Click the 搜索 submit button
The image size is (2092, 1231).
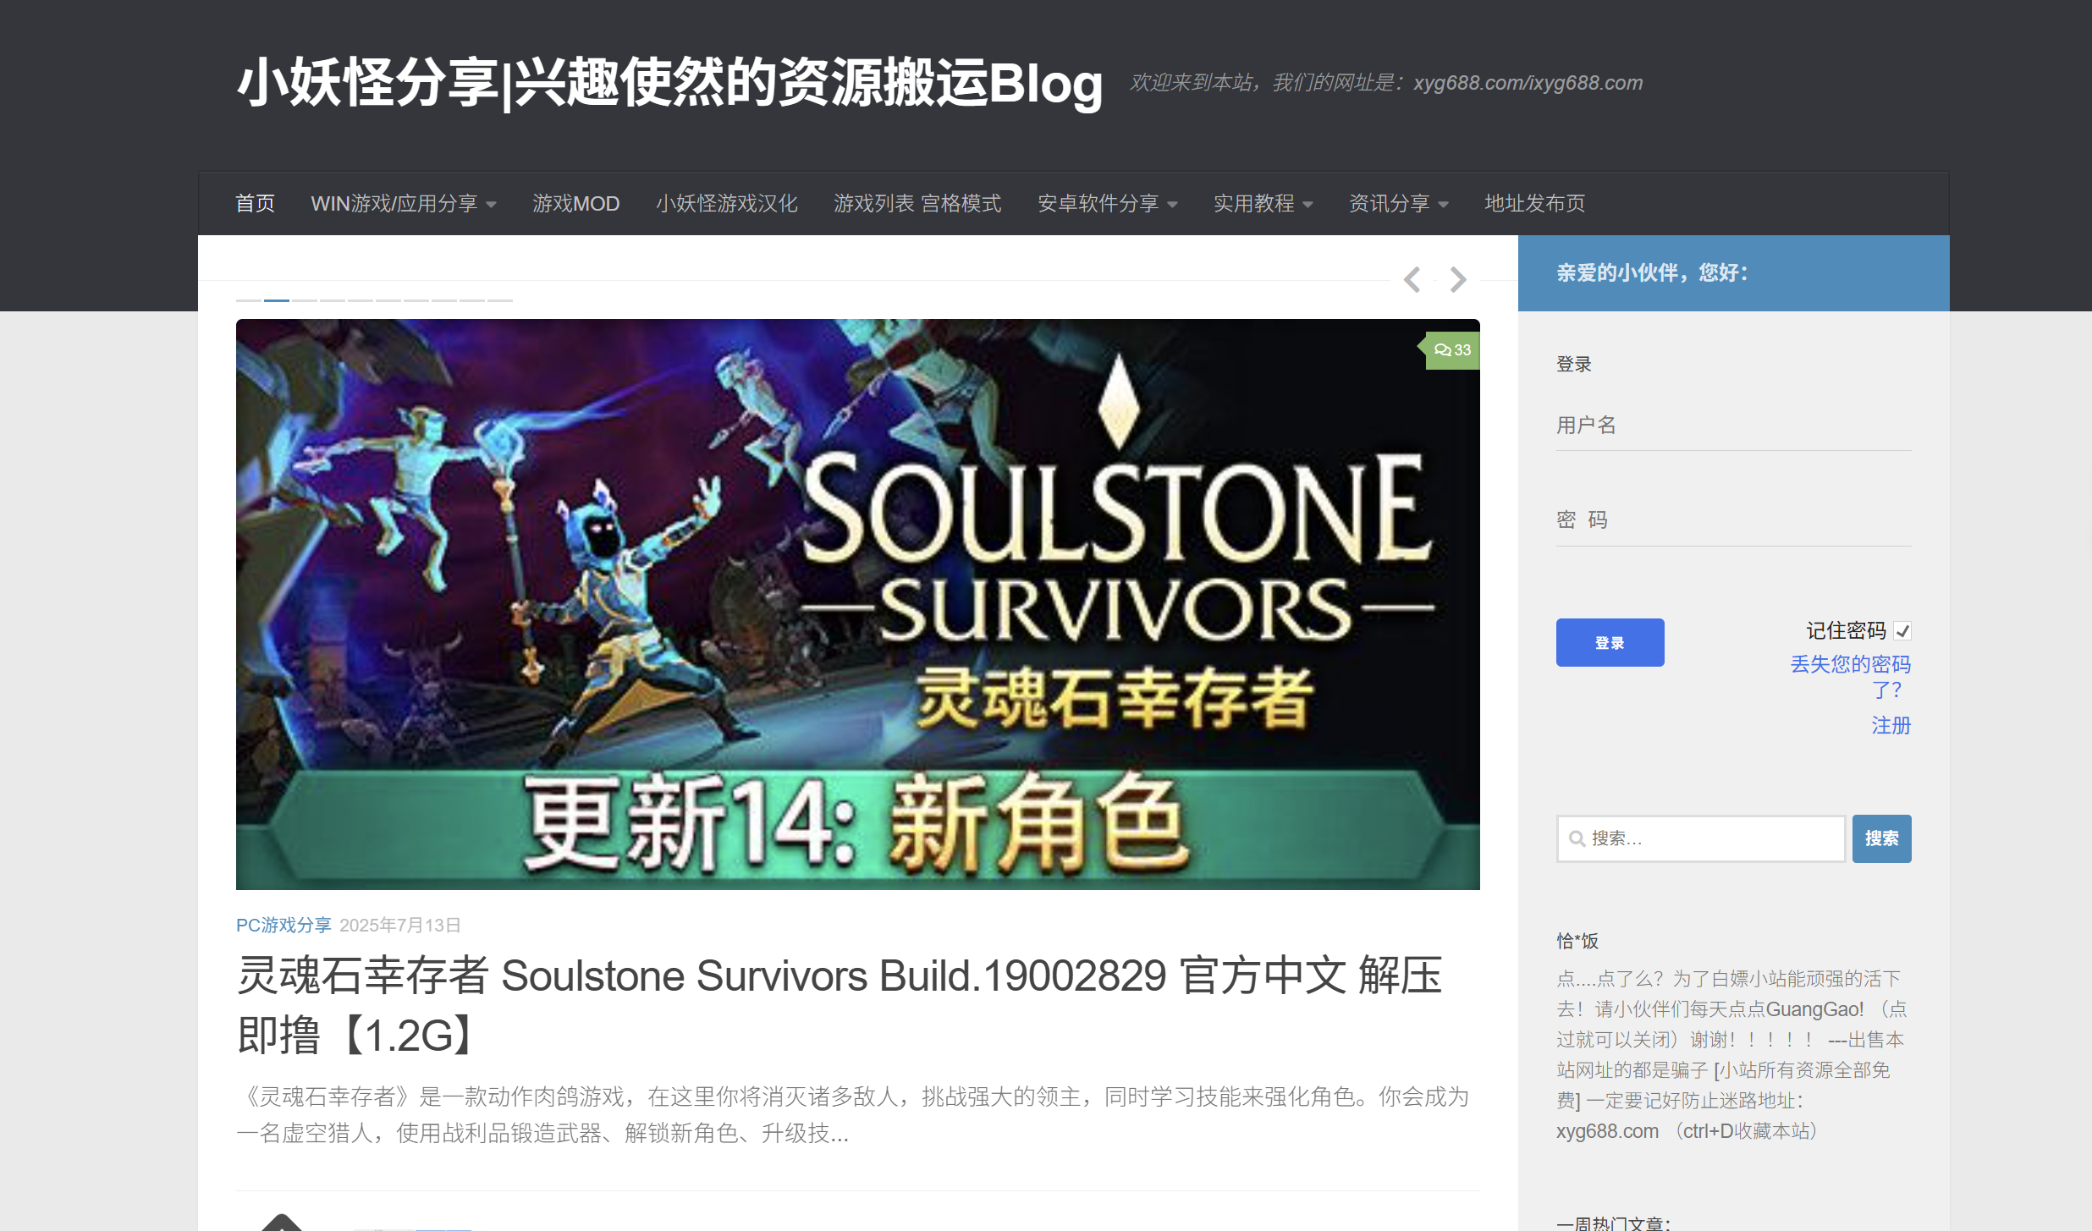click(1881, 838)
